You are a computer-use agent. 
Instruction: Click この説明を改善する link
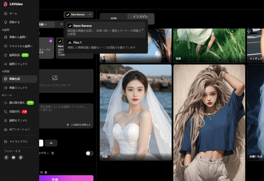point(78,125)
